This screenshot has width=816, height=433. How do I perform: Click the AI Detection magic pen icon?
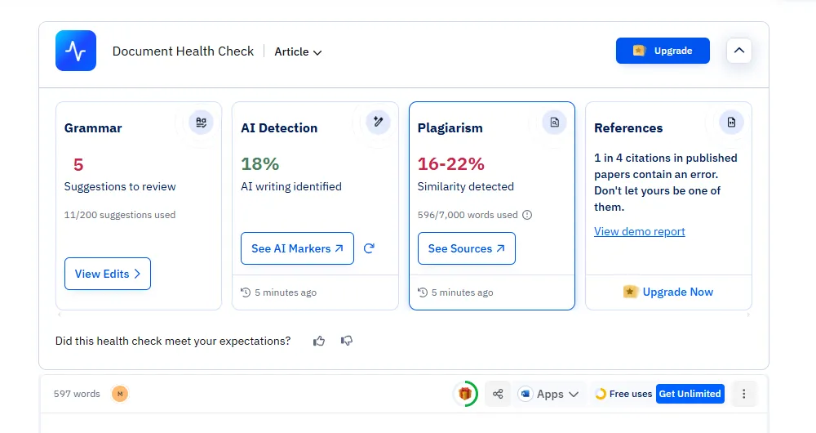point(378,122)
